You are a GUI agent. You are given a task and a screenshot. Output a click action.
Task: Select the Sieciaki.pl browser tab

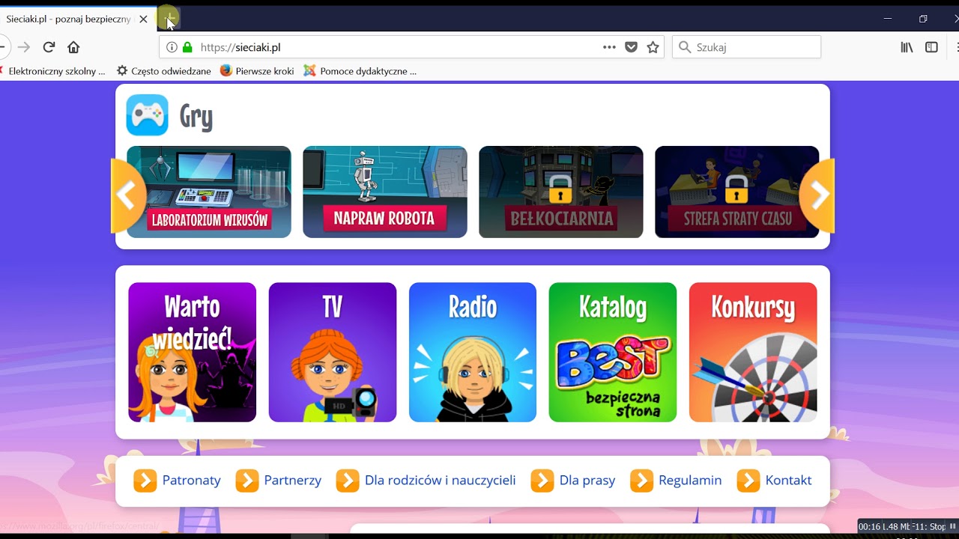point(77,19)
